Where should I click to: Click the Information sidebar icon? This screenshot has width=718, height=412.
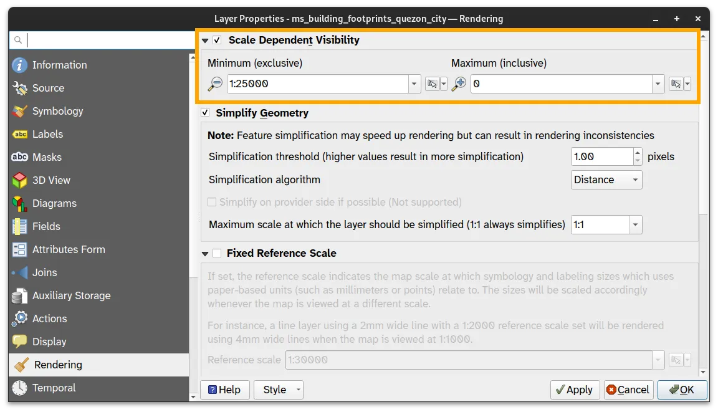point(20,65)
